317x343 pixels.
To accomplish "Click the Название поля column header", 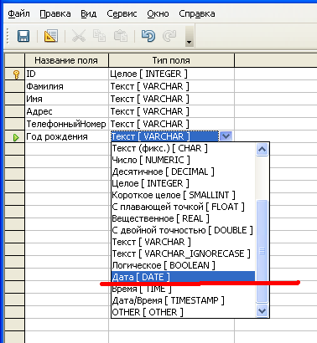I will click(66, 60).
